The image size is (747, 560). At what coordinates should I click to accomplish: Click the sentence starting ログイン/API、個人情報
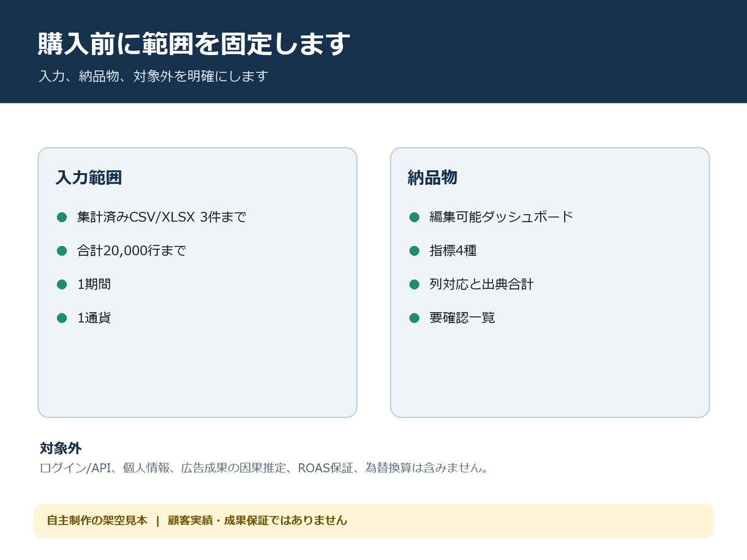point(264,469)
